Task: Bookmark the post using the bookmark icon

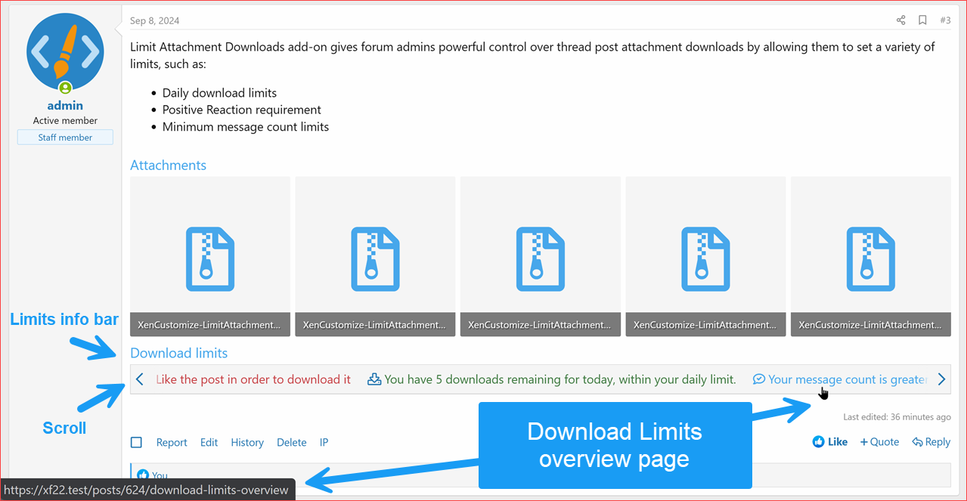Action: pyautogui.click(x=922, y=20)
